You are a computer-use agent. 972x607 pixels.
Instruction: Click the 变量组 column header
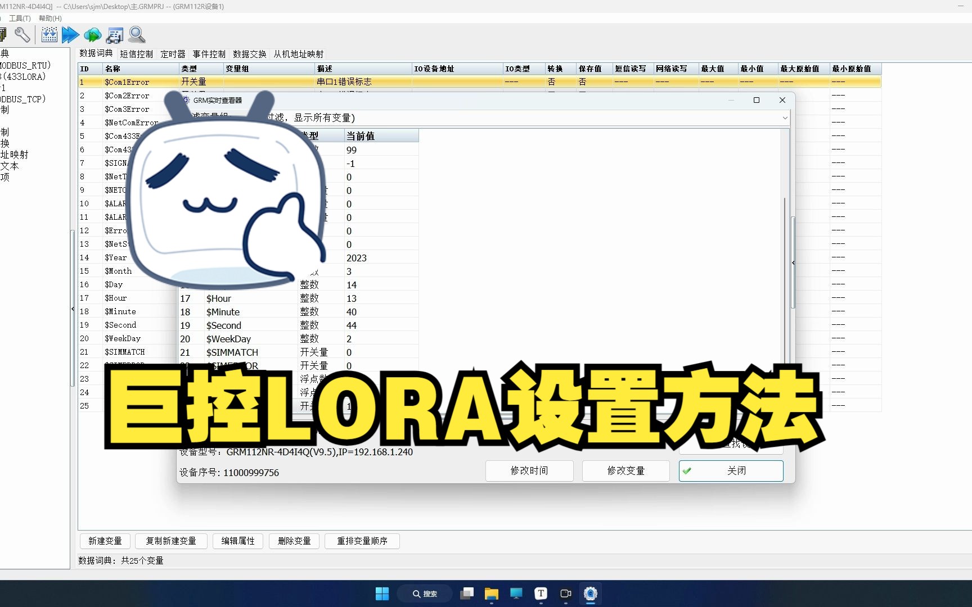(x=269, y=69)
